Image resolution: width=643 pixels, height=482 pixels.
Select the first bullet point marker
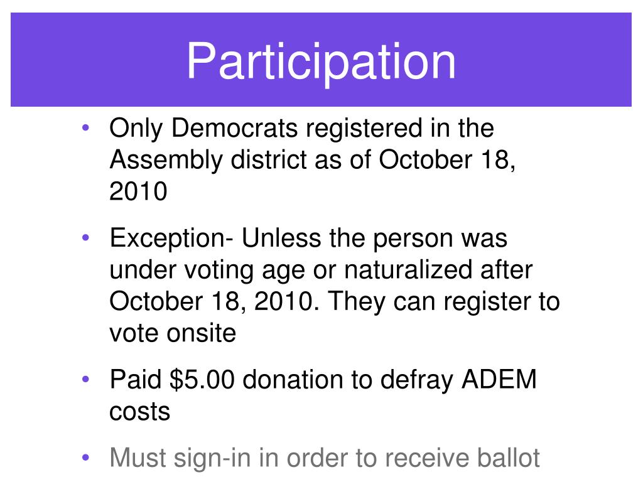[85, 128]
